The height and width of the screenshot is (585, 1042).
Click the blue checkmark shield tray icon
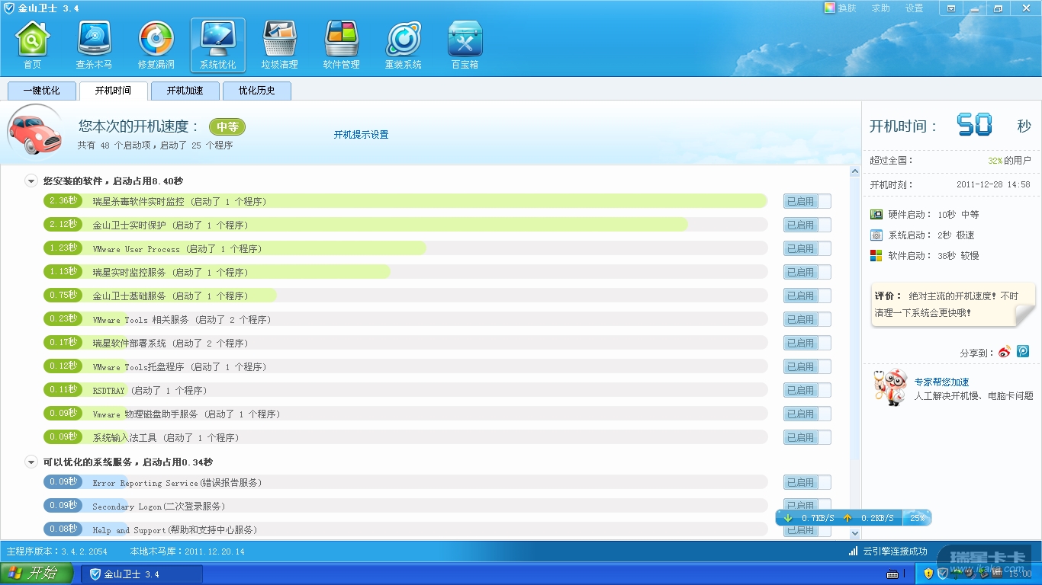[x=943, y=574]
